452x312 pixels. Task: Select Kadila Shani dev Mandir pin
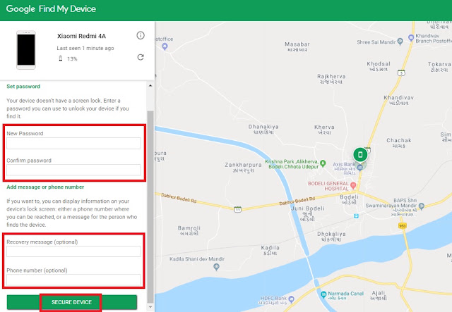click(217, 267)
